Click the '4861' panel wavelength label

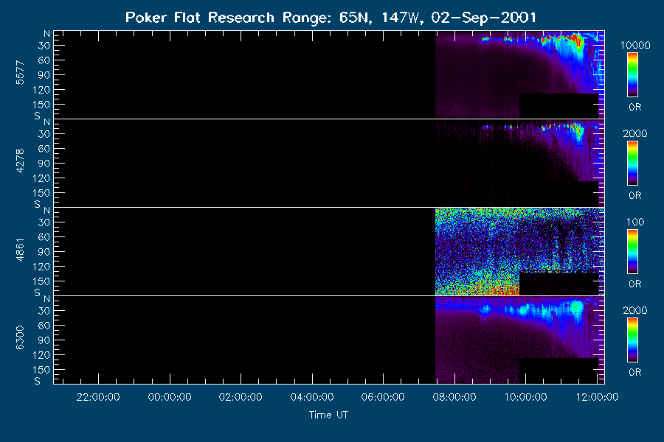point(20,250)
